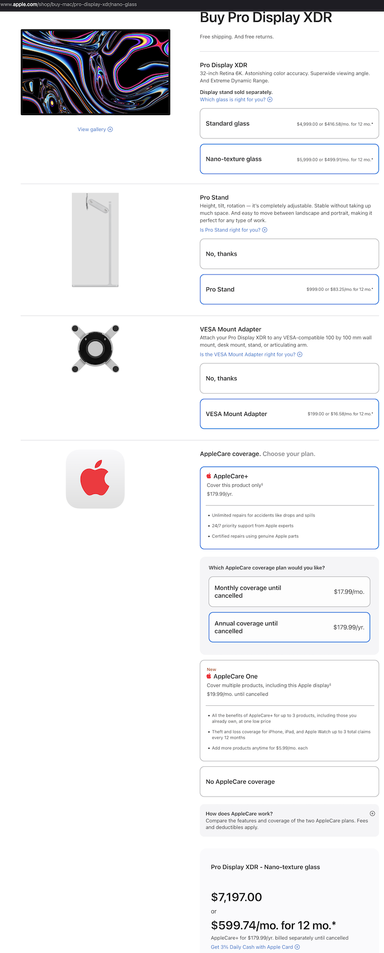Choose Annual coverage until cancelled plan
Screen dimensions: 384x953
(x=289, y=627)
